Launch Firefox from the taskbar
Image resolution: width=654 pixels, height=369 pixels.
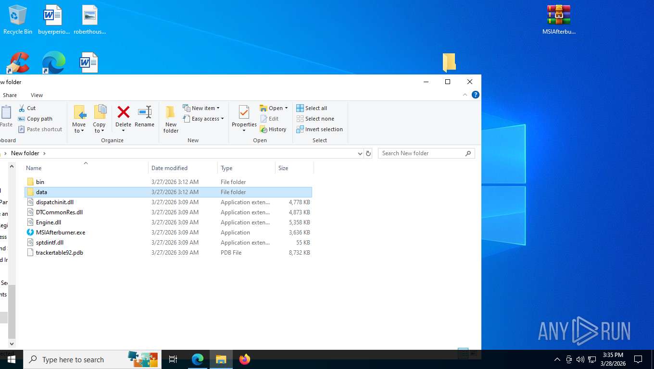[245, 359]
